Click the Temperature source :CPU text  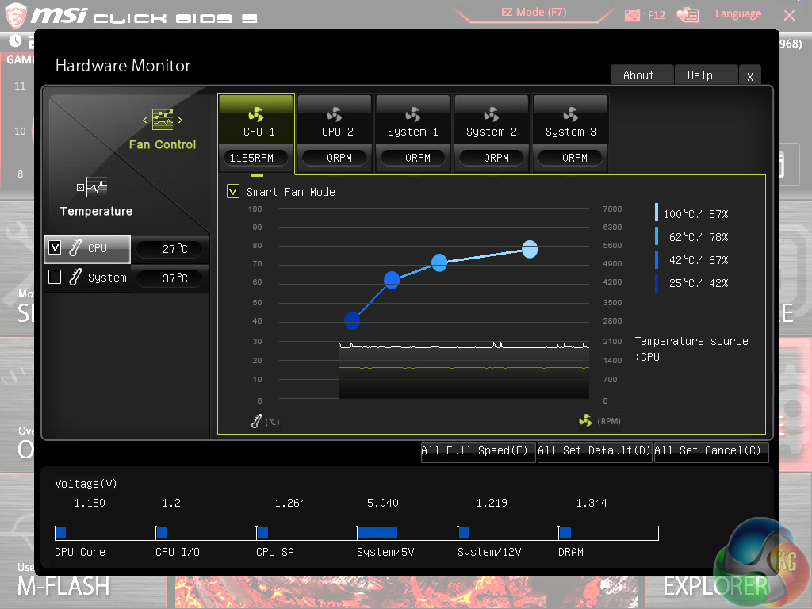point(691,349)
